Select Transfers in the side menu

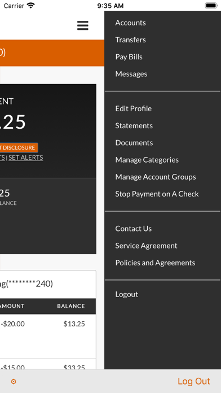click(x=130, y=40)
